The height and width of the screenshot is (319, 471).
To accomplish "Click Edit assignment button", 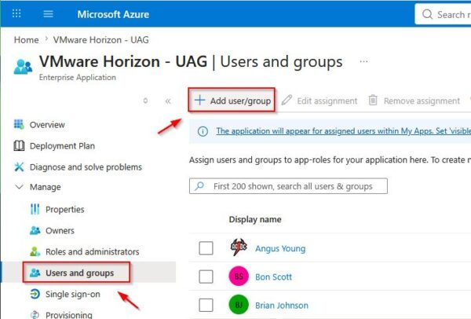I will [x=319, y=101].
